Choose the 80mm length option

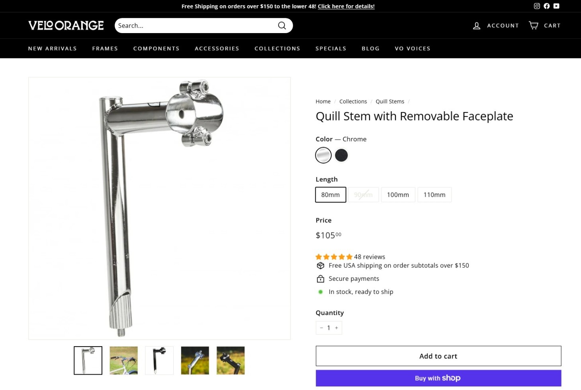point(331,195)
